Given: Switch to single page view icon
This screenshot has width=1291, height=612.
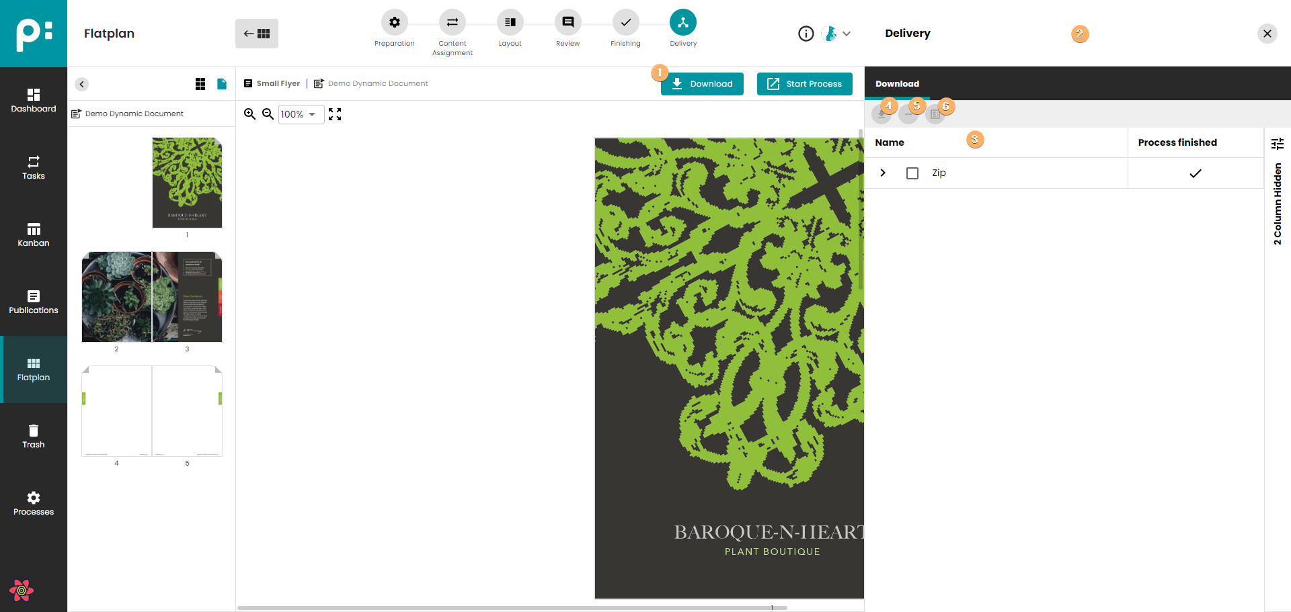Looking at the screenshot, I should (222, 84).
